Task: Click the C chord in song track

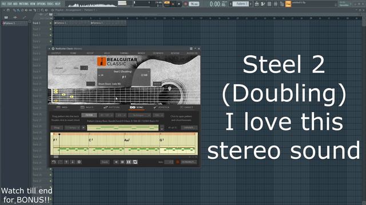Action: [90, 140]
